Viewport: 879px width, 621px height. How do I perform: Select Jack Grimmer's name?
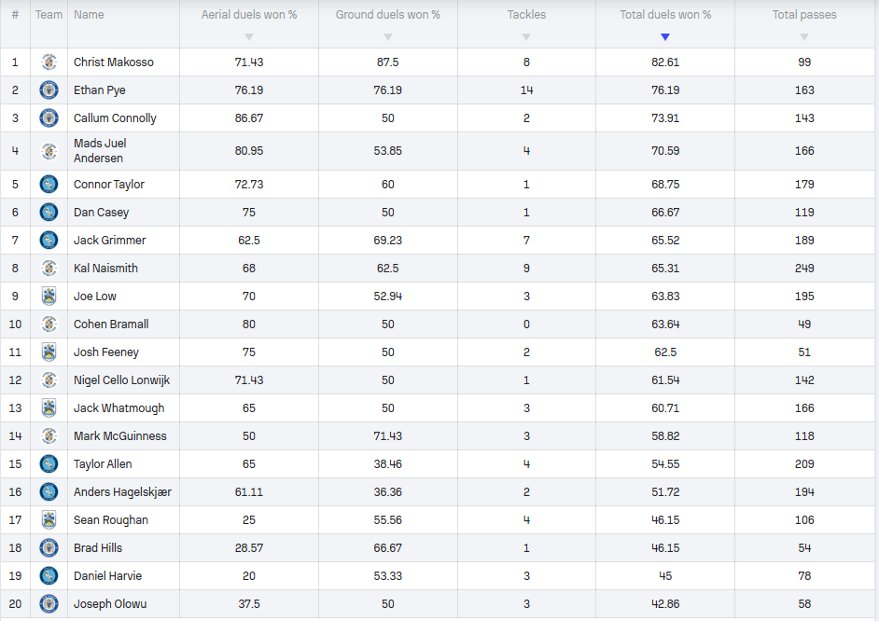pos(110,241)
